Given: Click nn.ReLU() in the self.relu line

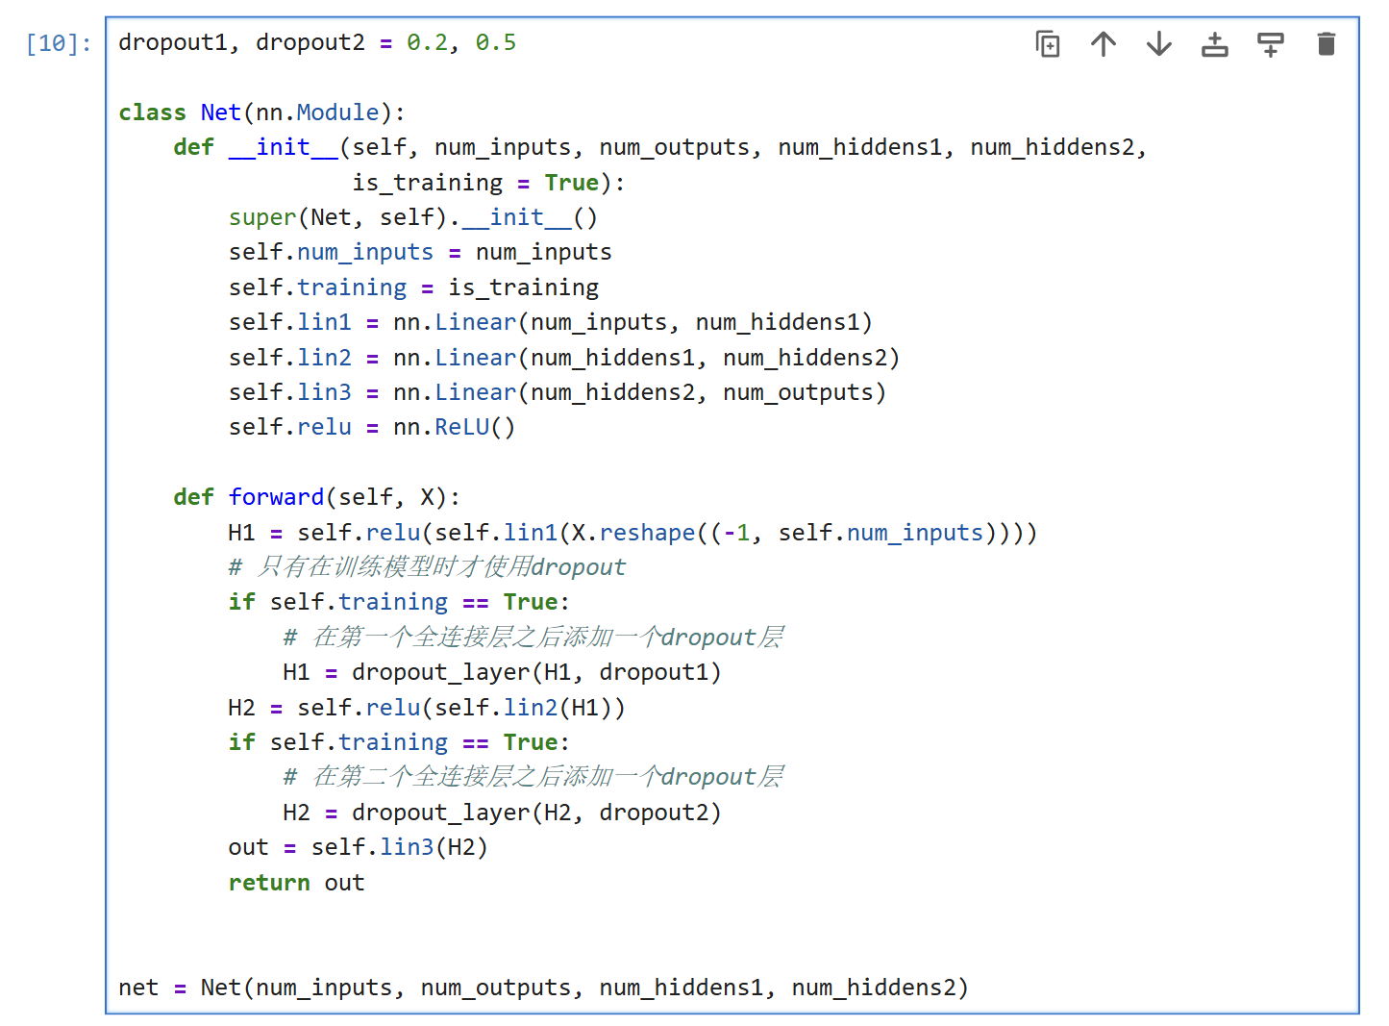Looking at the screenshot, I should 454,427.
